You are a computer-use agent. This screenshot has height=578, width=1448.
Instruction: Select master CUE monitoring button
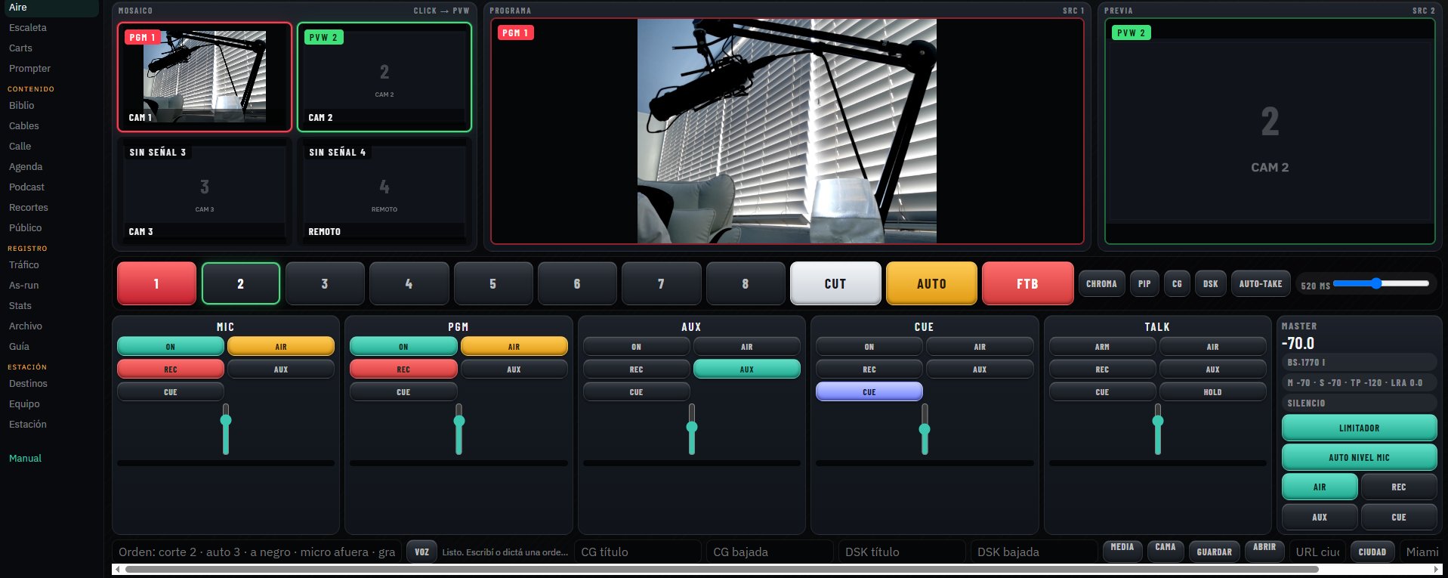click(x=1399, y=517)
